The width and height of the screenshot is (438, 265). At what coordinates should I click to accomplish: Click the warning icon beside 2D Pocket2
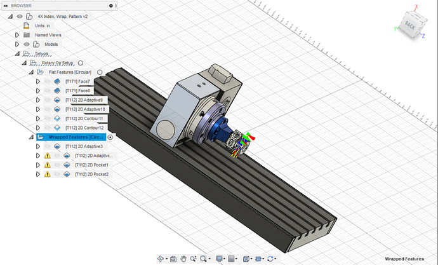48,174
